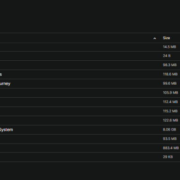The width and height of the screenshot is (180, 180).
Task: Select the row sized 118.6 MB
Action: click(x=90, y=74)
